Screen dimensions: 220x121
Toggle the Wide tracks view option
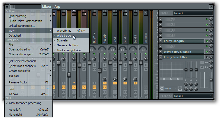pyautogui.click(x=64, y=36)
